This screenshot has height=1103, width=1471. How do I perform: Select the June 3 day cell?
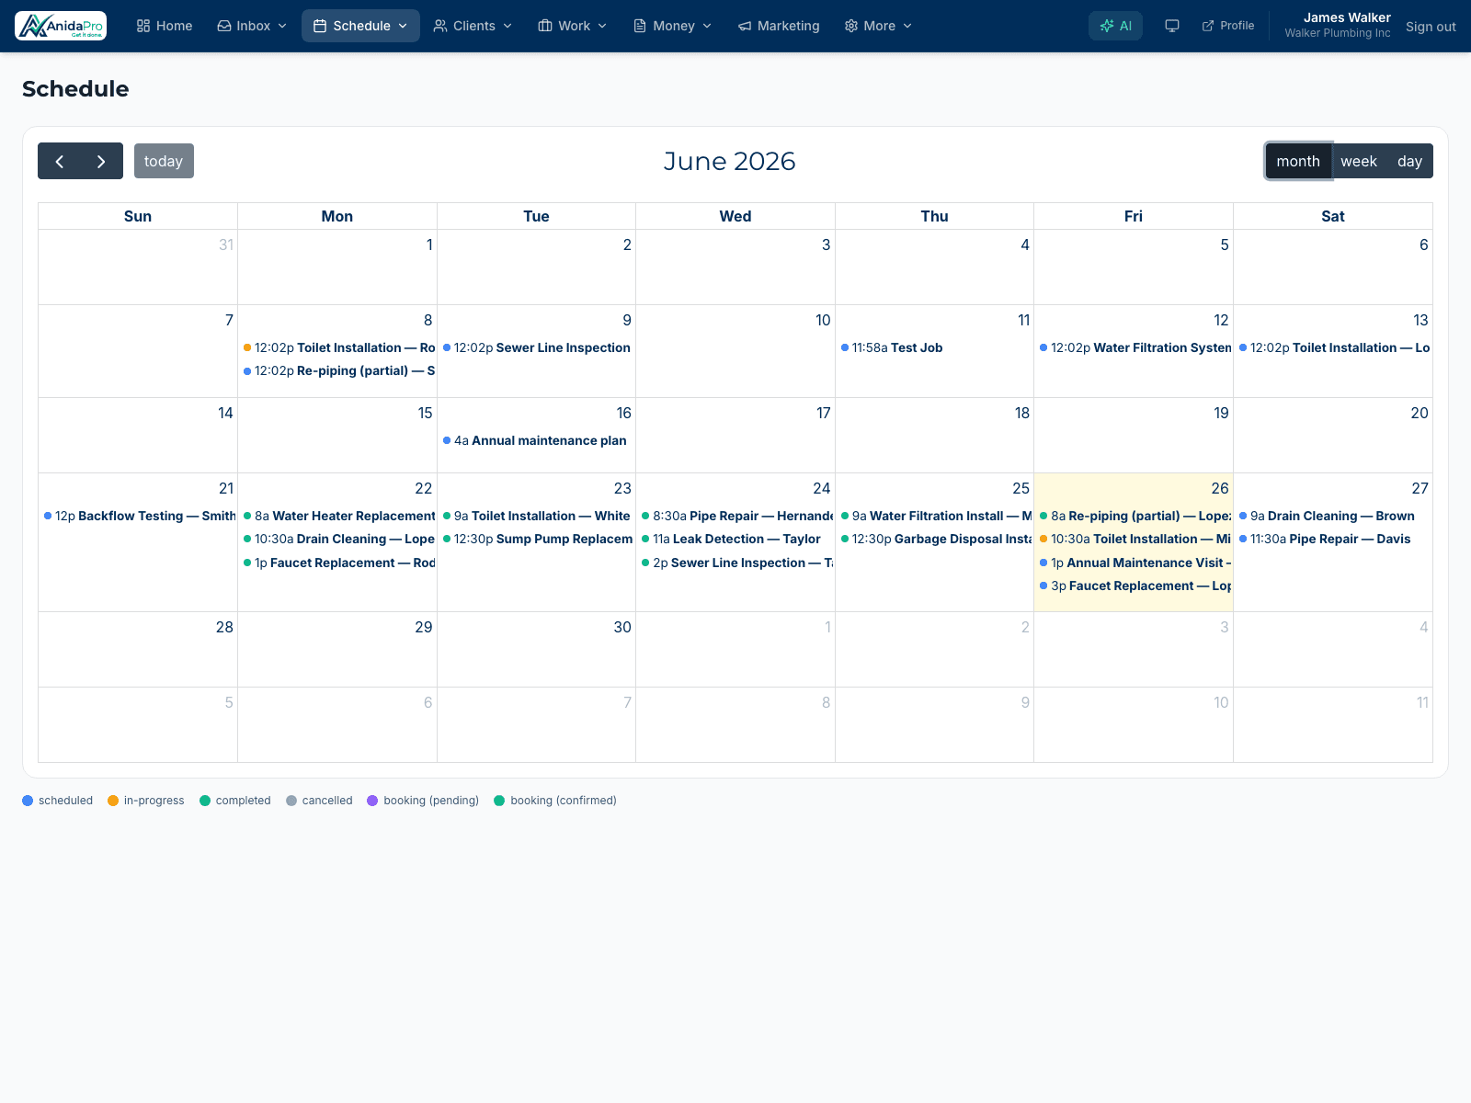[x=735, y=267]
